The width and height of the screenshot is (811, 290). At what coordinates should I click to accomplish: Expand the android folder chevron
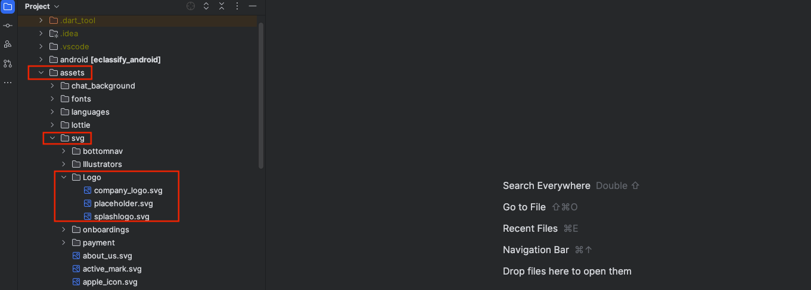[41, 59]
